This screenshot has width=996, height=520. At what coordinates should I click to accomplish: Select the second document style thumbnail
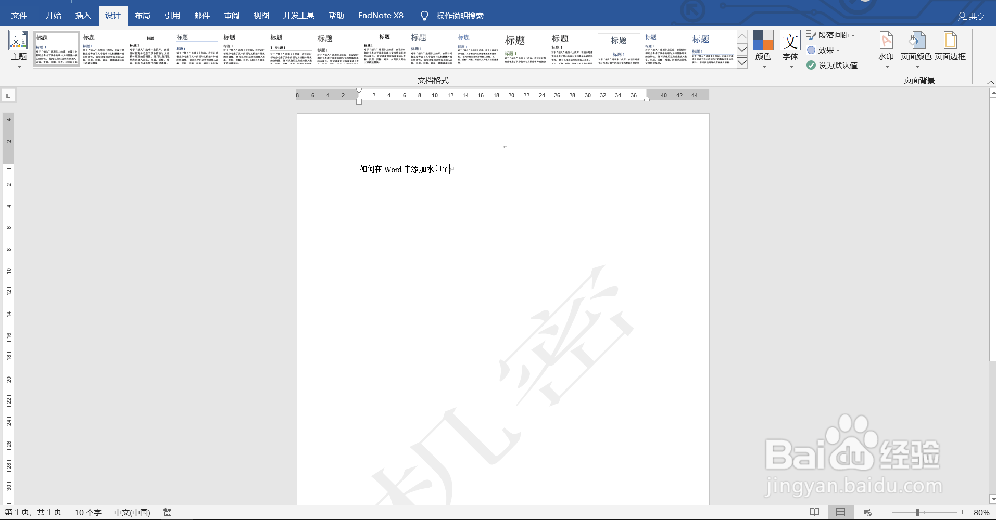click(103, 49)
